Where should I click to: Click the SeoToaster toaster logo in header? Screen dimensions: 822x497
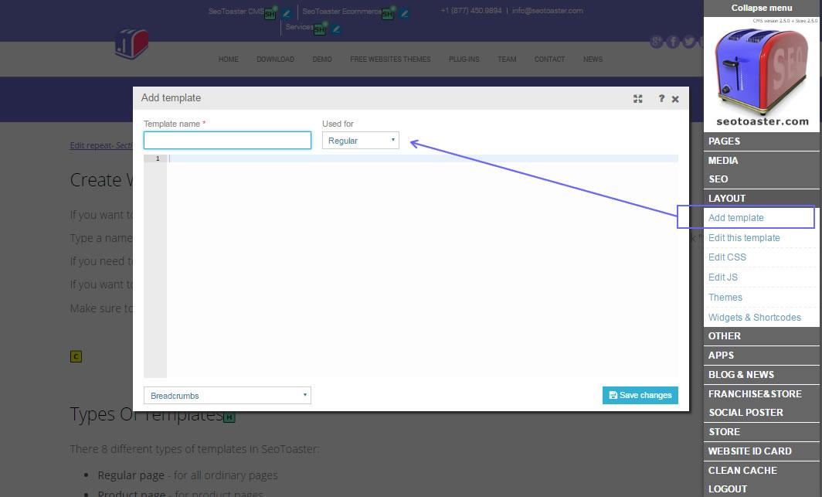[x=131, y=44]
